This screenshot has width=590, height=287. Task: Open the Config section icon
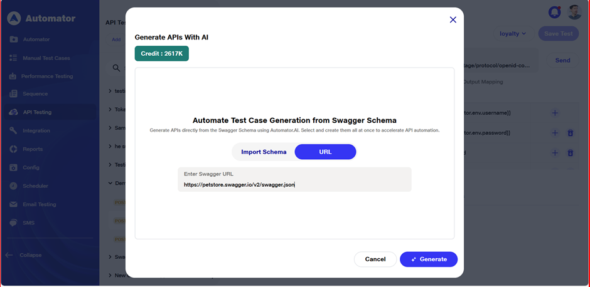[13, 167]
